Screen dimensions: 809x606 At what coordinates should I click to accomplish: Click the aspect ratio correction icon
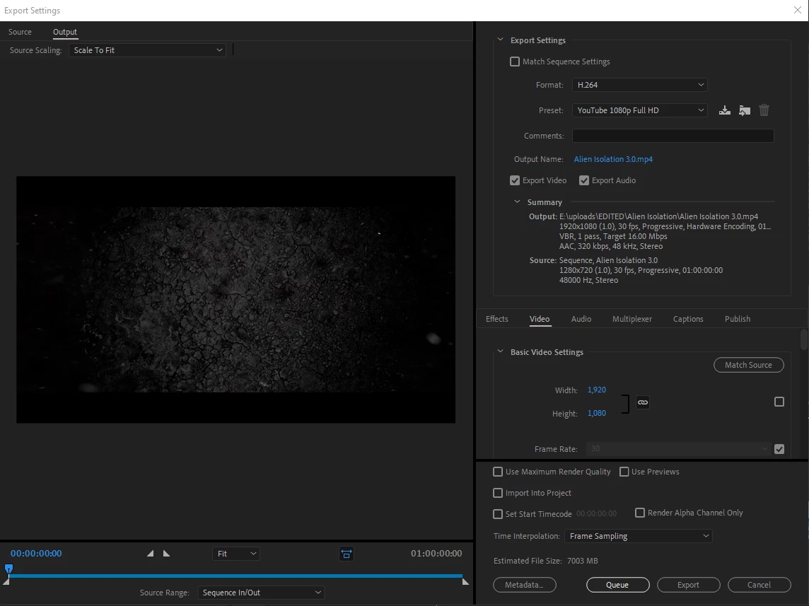click(346, 554)
